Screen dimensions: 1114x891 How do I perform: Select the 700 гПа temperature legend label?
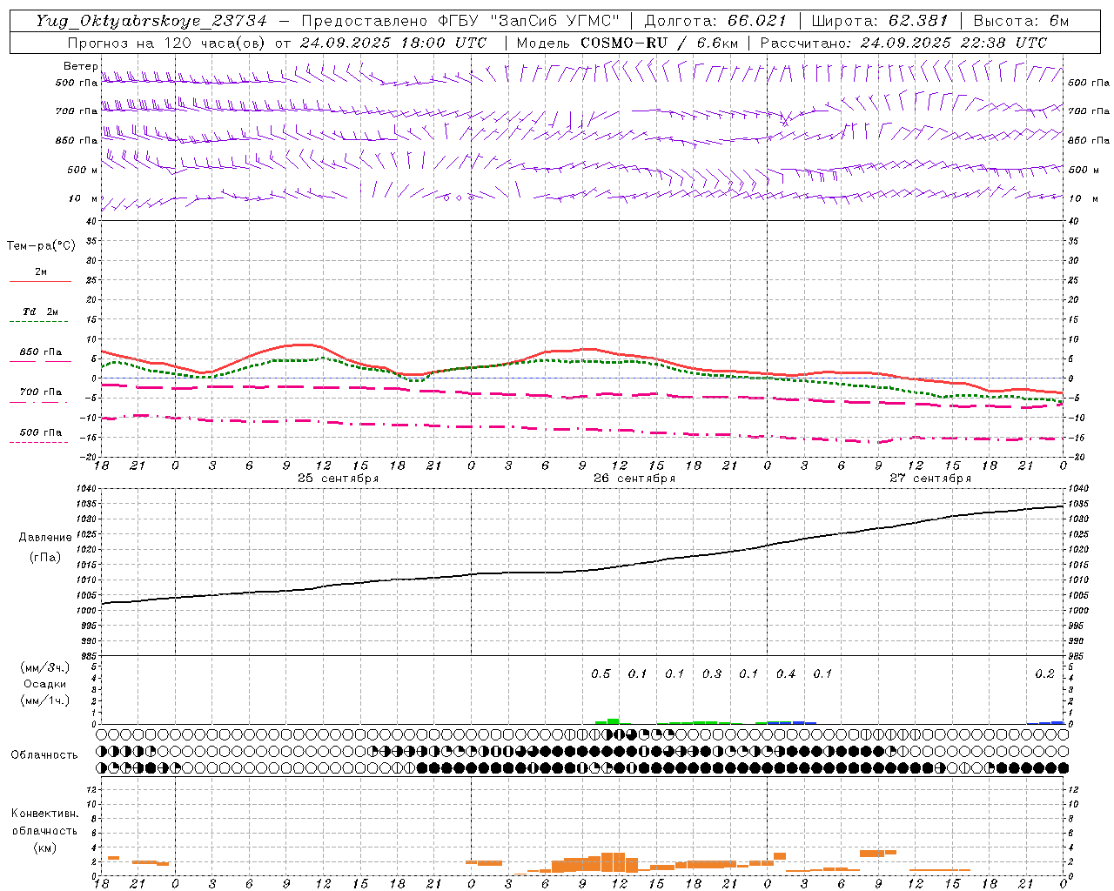pyautogui.click(x=41, y=392)
